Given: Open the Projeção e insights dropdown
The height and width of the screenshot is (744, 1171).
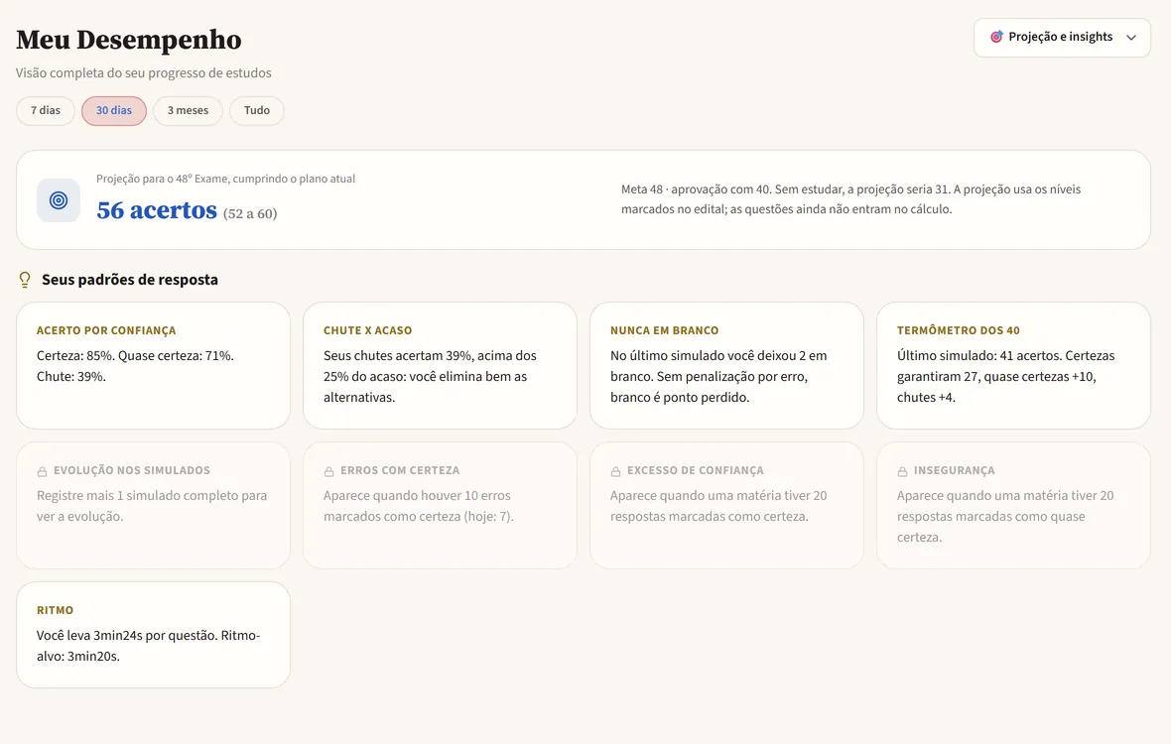Looking at the screenshot, I should [x=1062, y=38].
